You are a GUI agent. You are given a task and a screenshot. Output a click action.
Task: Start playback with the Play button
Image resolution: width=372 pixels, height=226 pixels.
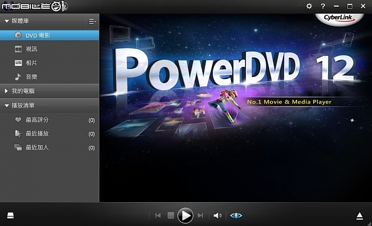(x=185, y=216)
